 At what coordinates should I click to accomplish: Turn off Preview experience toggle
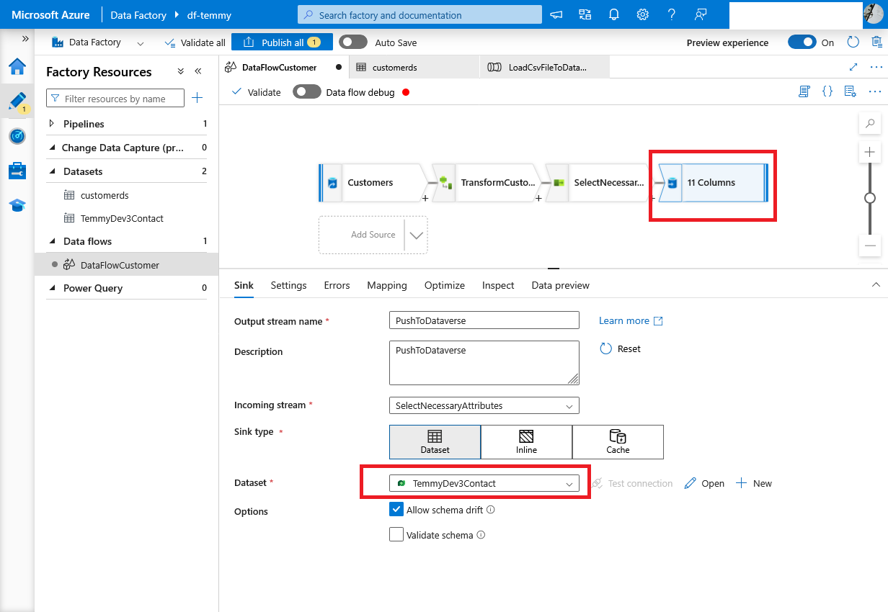click(x=802, y=42)
